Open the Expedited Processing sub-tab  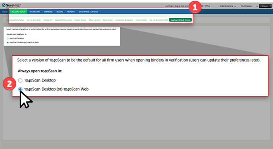click(x=63, y=20)
